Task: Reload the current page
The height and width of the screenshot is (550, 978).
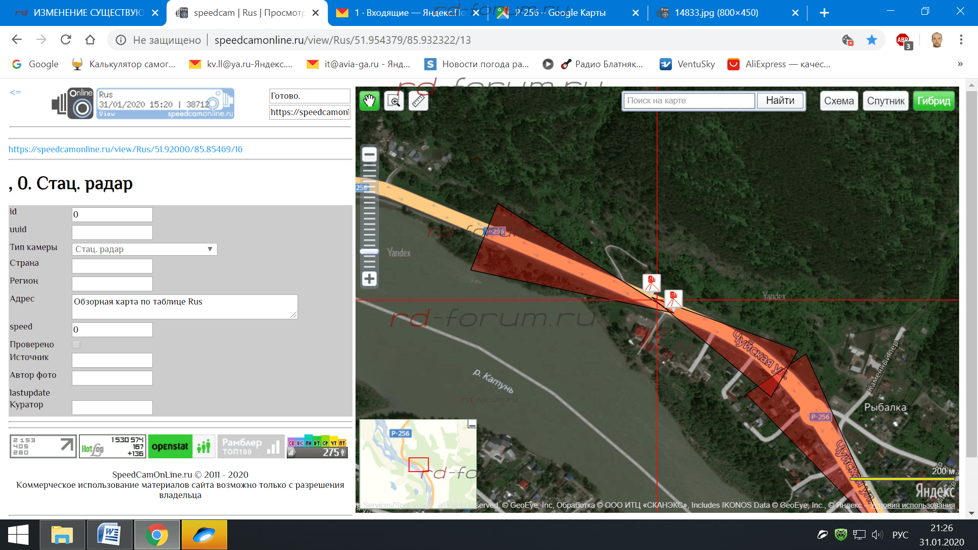Action: tap(66, 40)
